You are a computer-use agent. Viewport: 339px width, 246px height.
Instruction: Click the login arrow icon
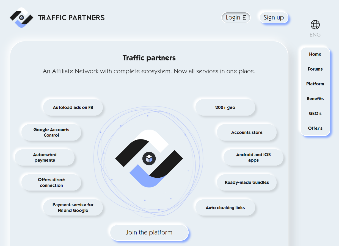(245, 17)
